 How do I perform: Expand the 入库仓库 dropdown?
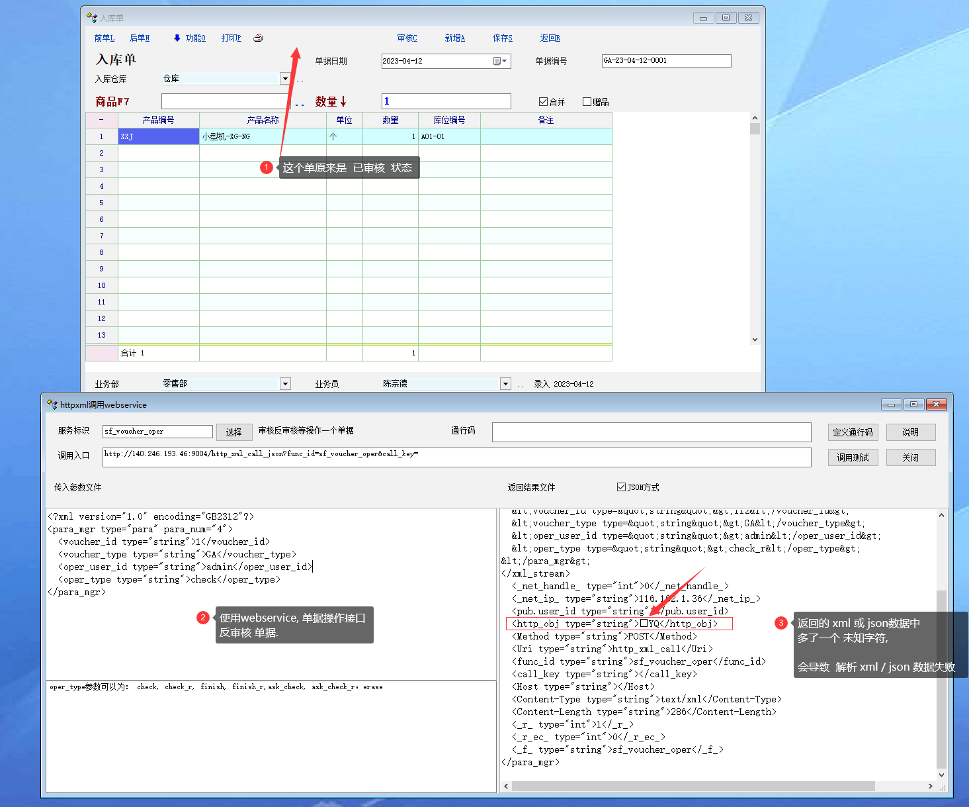click(x=285, y=79)
